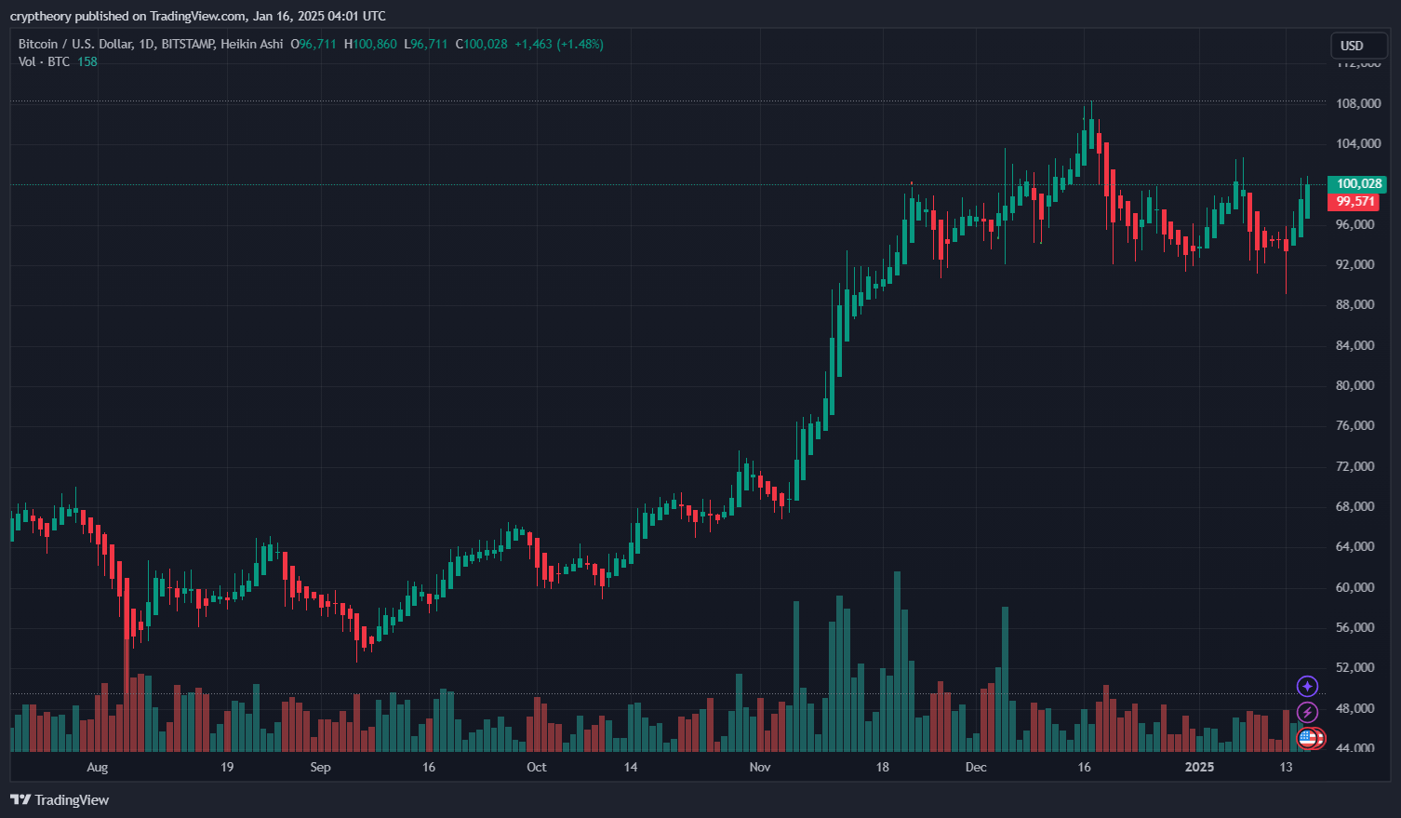Click the 14 date label on time axis
The image size is (1401, 818).
(631, 767)
